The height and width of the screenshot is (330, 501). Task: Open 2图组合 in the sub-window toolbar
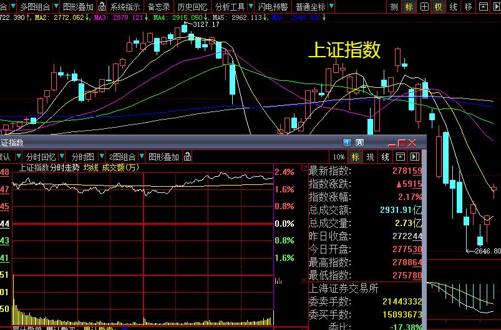122,157
